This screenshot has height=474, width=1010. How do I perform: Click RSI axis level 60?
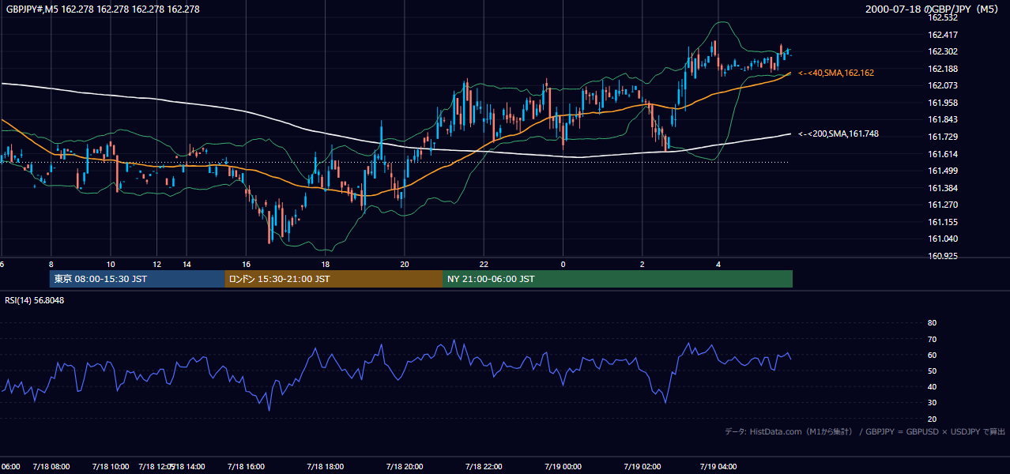tap(932, 355)
